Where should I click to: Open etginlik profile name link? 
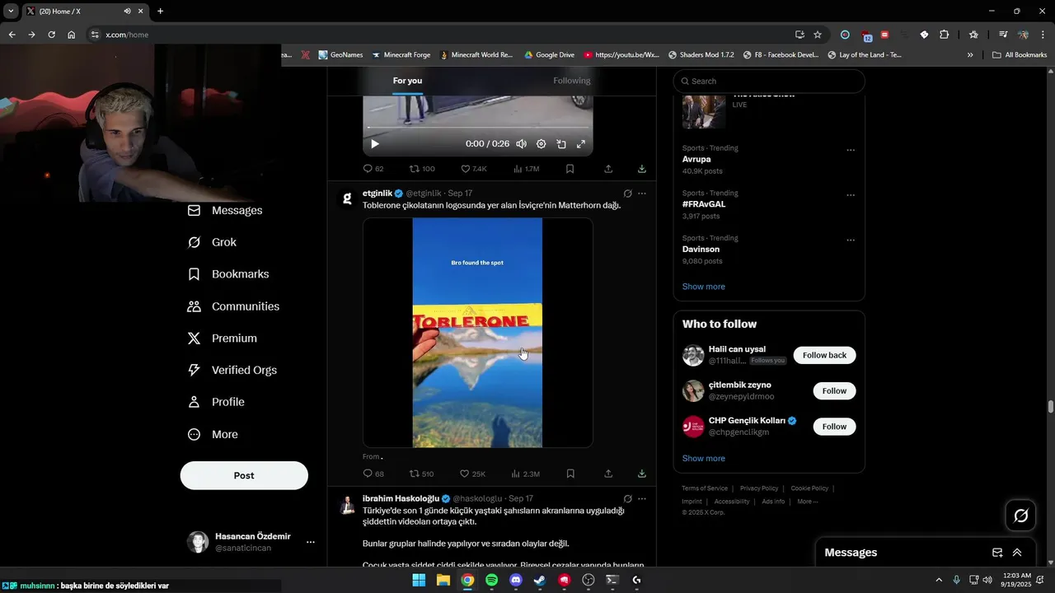point(377,194)
